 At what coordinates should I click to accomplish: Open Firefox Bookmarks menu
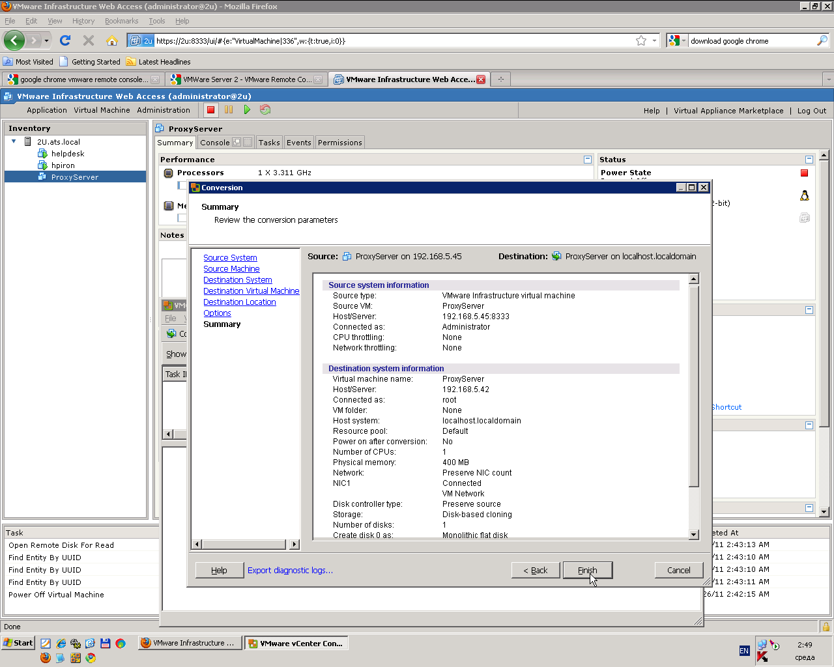122,21
